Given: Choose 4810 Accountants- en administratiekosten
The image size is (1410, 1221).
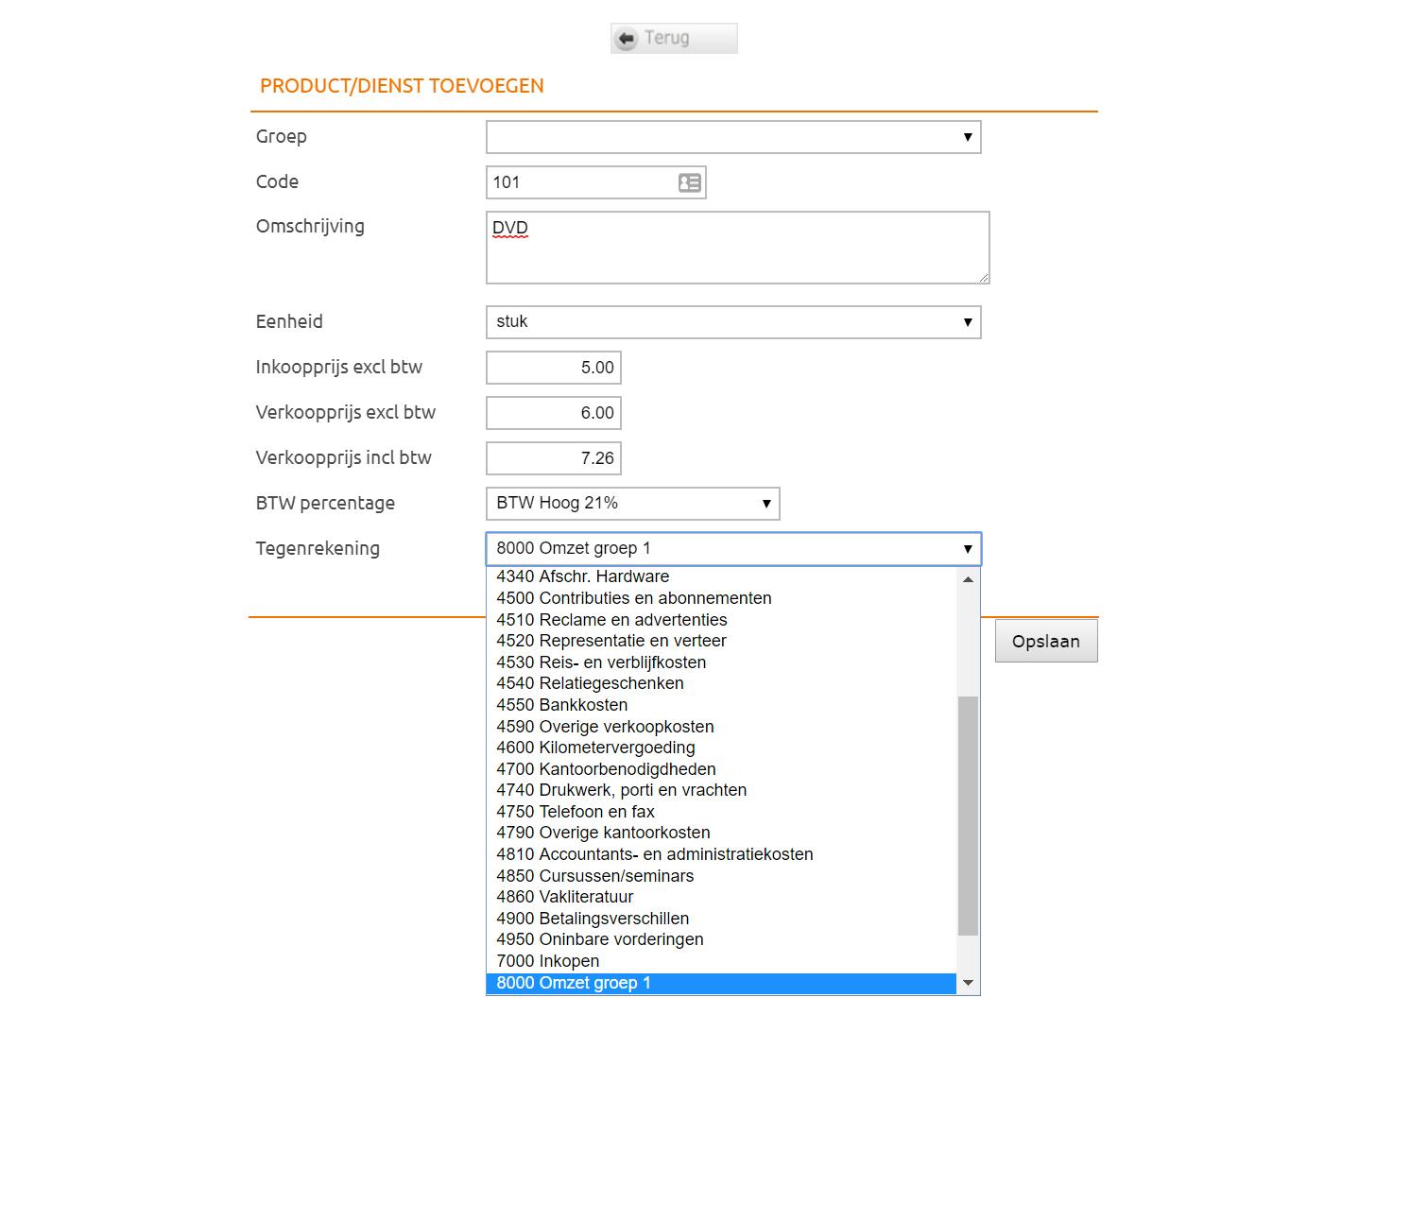Looking at the screenshot, I should click(x=722, y=854).
